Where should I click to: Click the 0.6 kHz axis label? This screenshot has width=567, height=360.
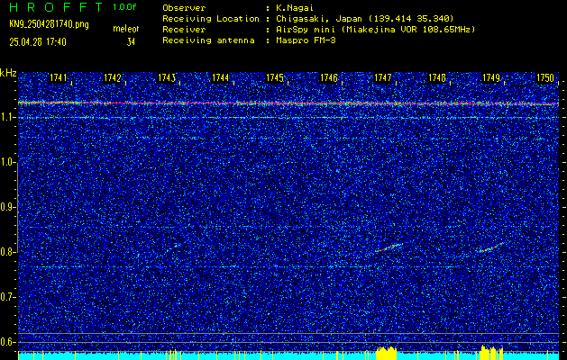pos(7,342)
